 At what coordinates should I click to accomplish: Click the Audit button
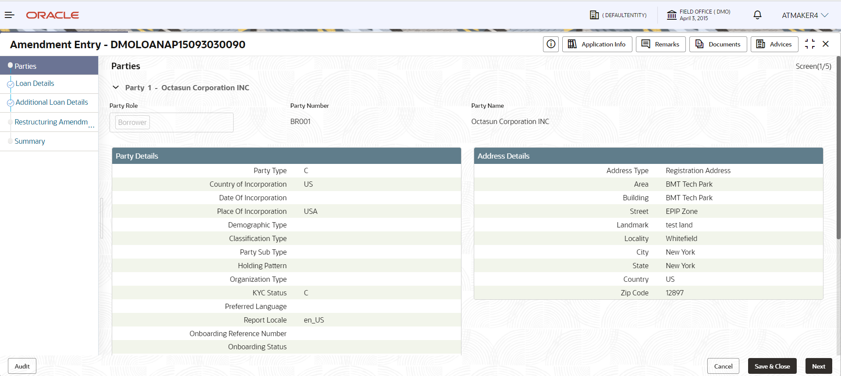pos(22,366)
